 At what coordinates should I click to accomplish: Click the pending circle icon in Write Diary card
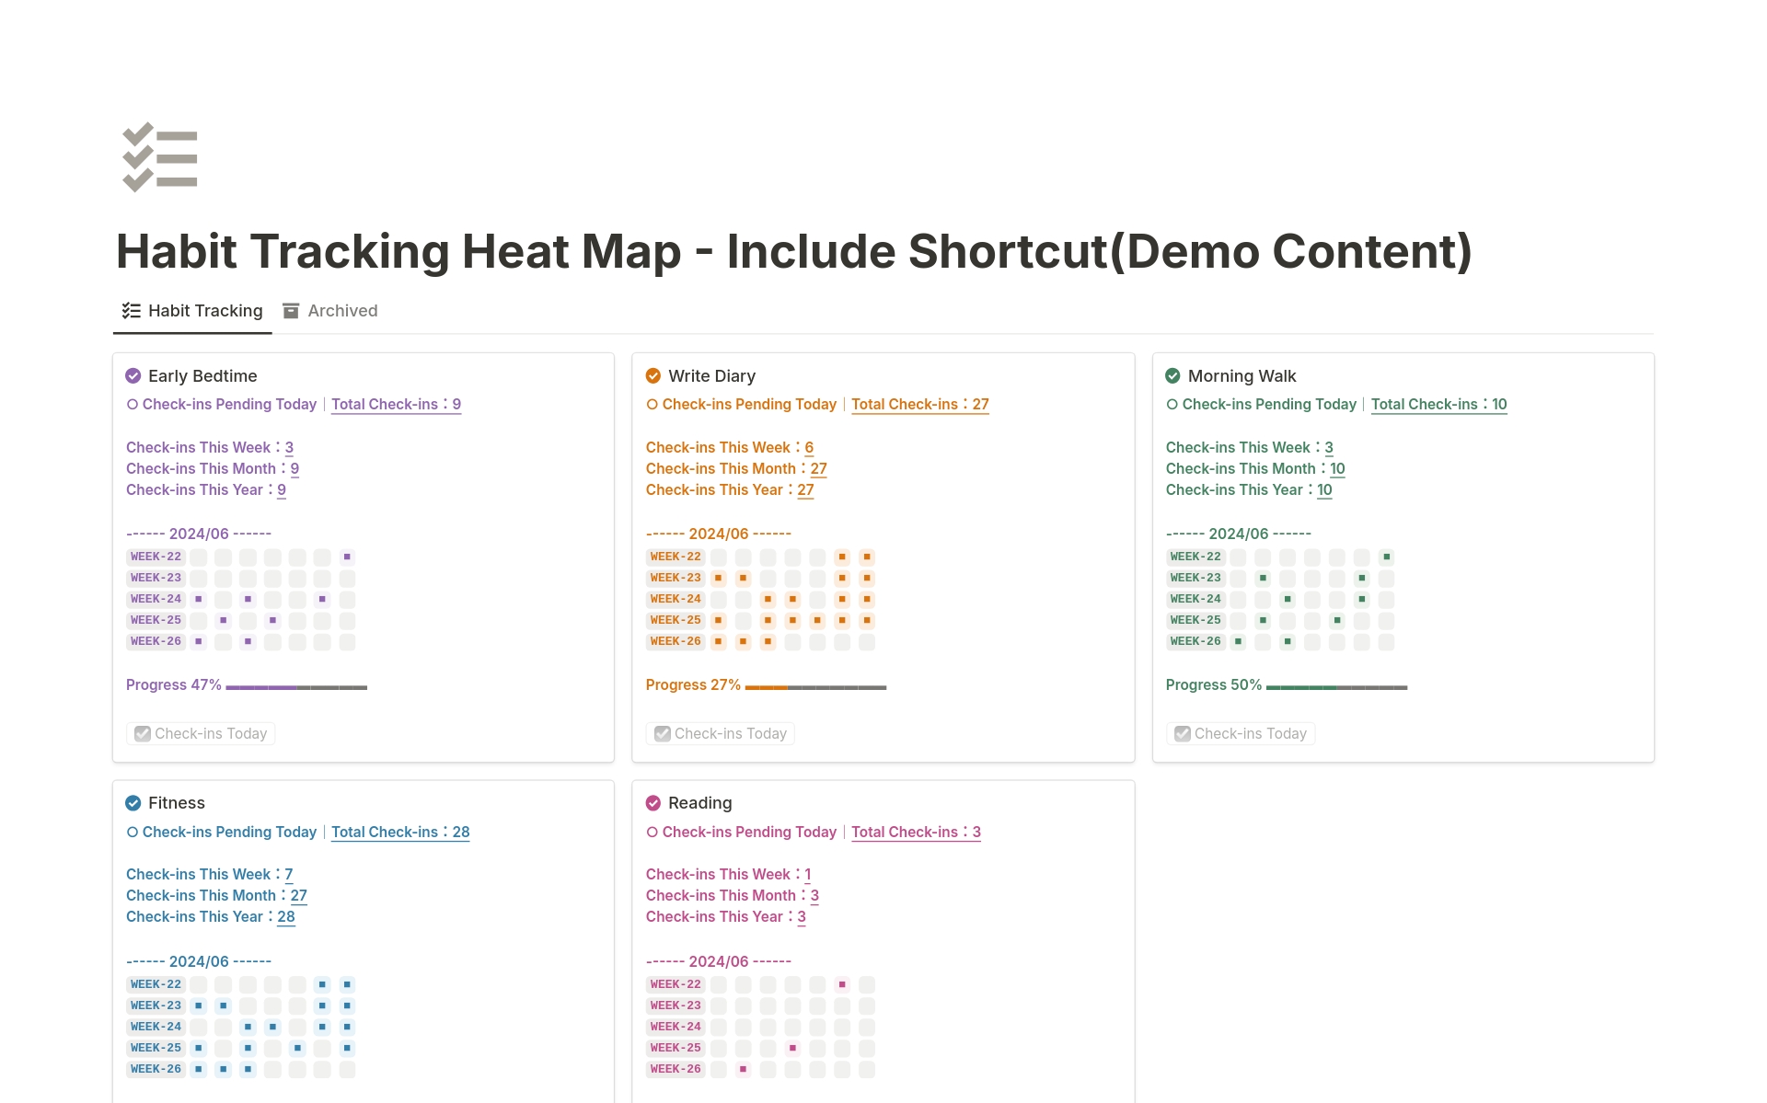(x=652, y=404)
